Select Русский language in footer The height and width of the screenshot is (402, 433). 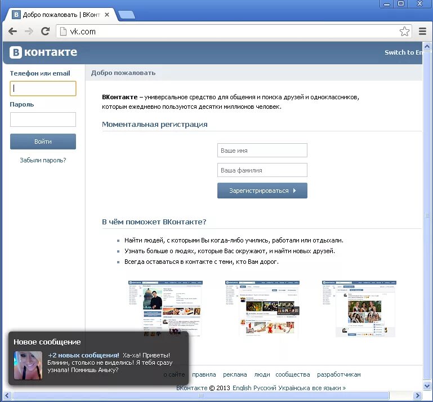pos(265,388)
